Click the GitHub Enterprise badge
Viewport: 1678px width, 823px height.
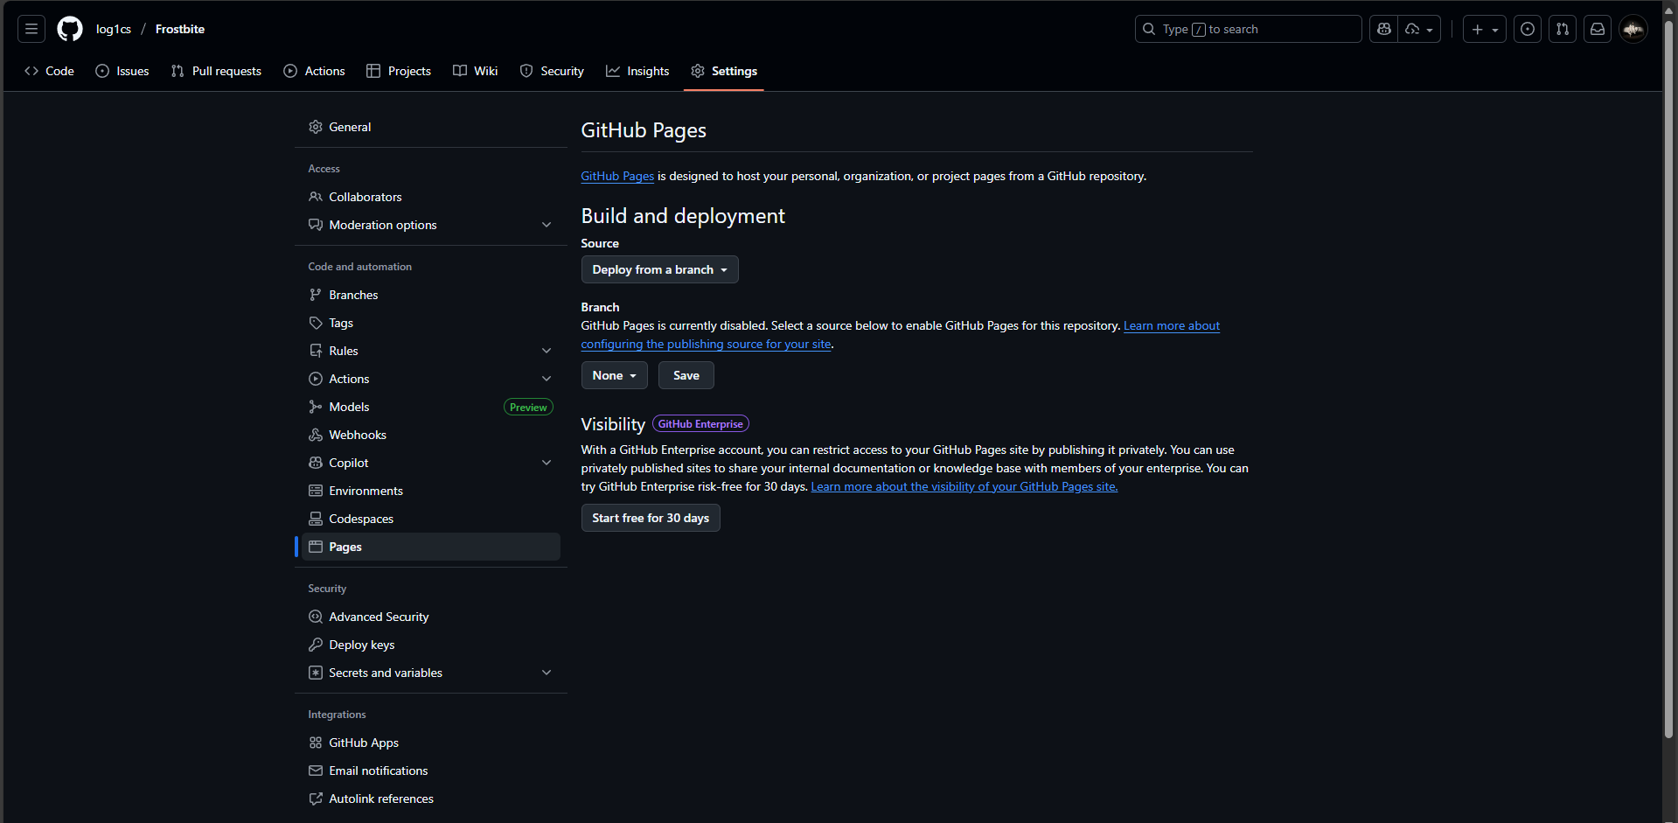click(x=700, y=424)
